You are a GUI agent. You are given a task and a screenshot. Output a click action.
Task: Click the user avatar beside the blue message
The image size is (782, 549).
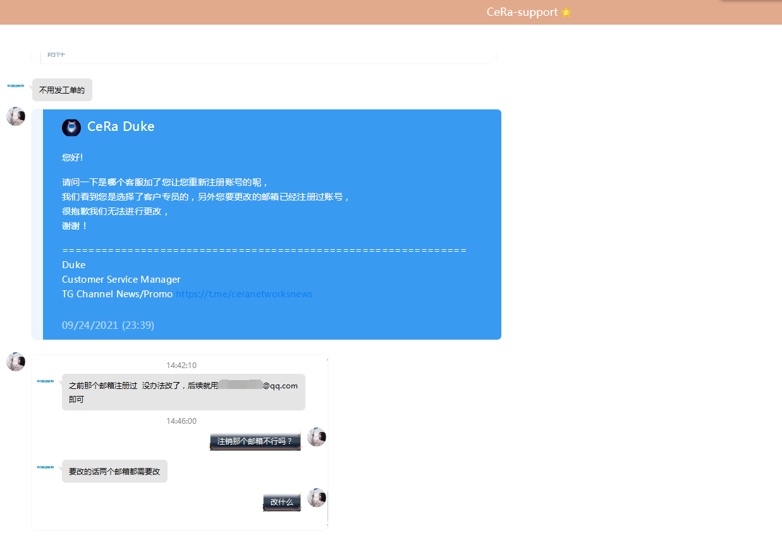click(16, 116)
